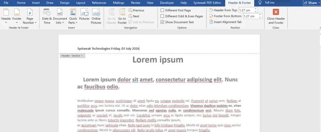
Task: Switch to the References tab
Action: click(x=99, y=3)
